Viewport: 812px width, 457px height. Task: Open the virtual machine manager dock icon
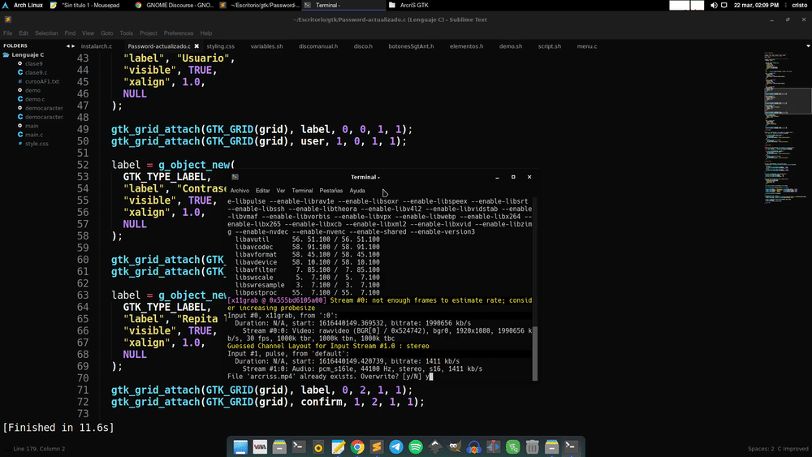260,446
